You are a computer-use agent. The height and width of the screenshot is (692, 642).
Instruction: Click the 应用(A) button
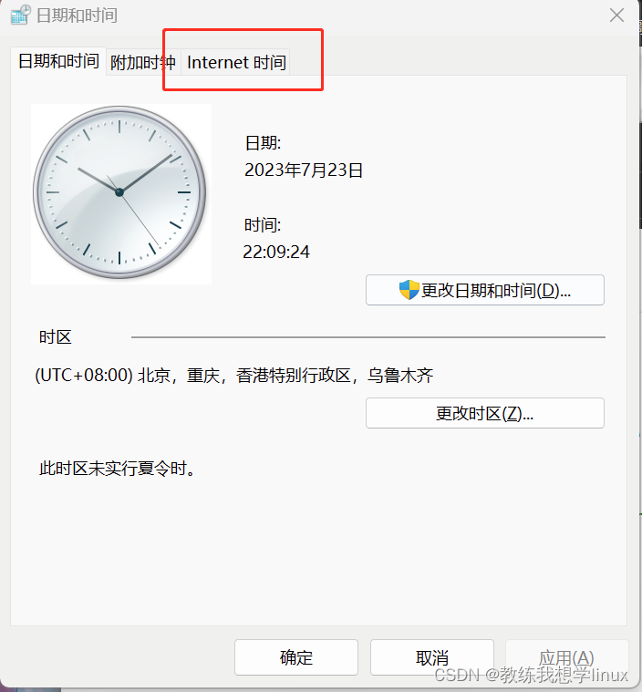click(x=566, y=657)
